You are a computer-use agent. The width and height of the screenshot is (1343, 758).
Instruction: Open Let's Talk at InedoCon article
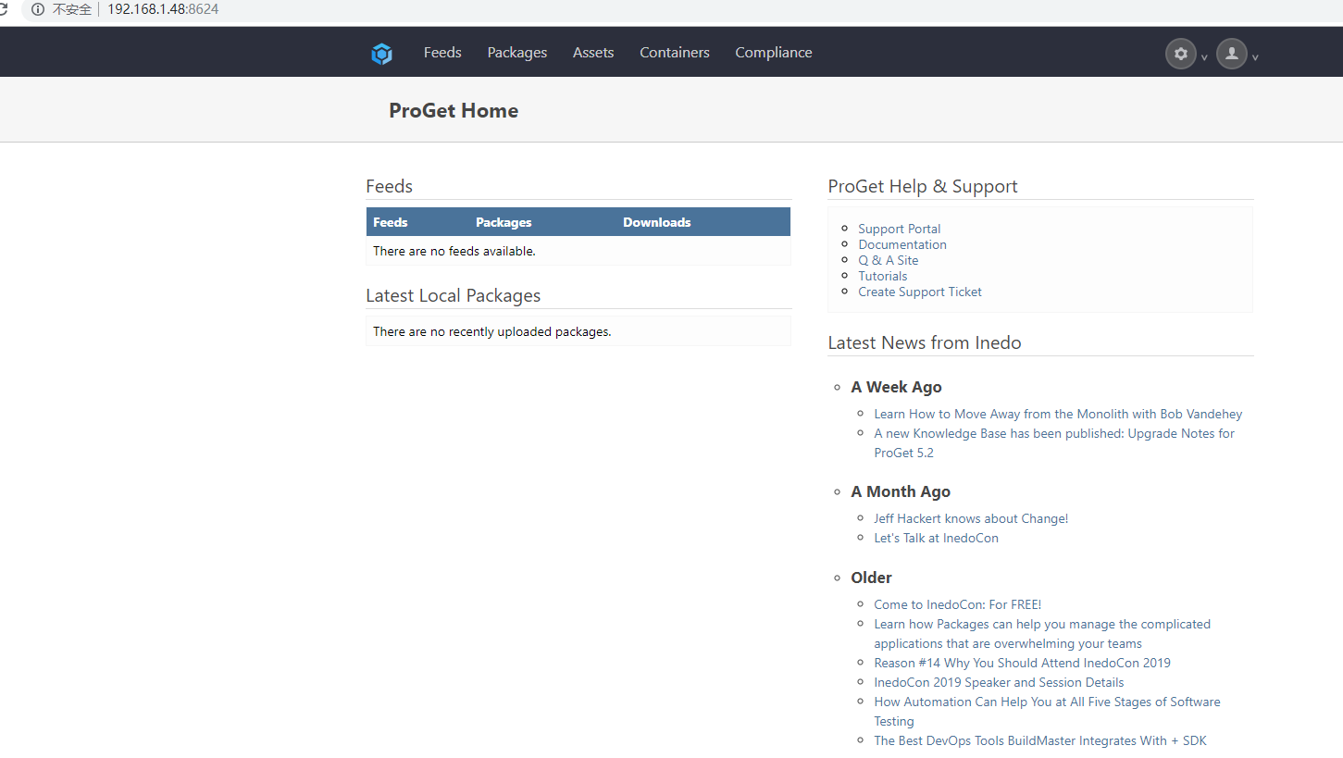[936, 538]
